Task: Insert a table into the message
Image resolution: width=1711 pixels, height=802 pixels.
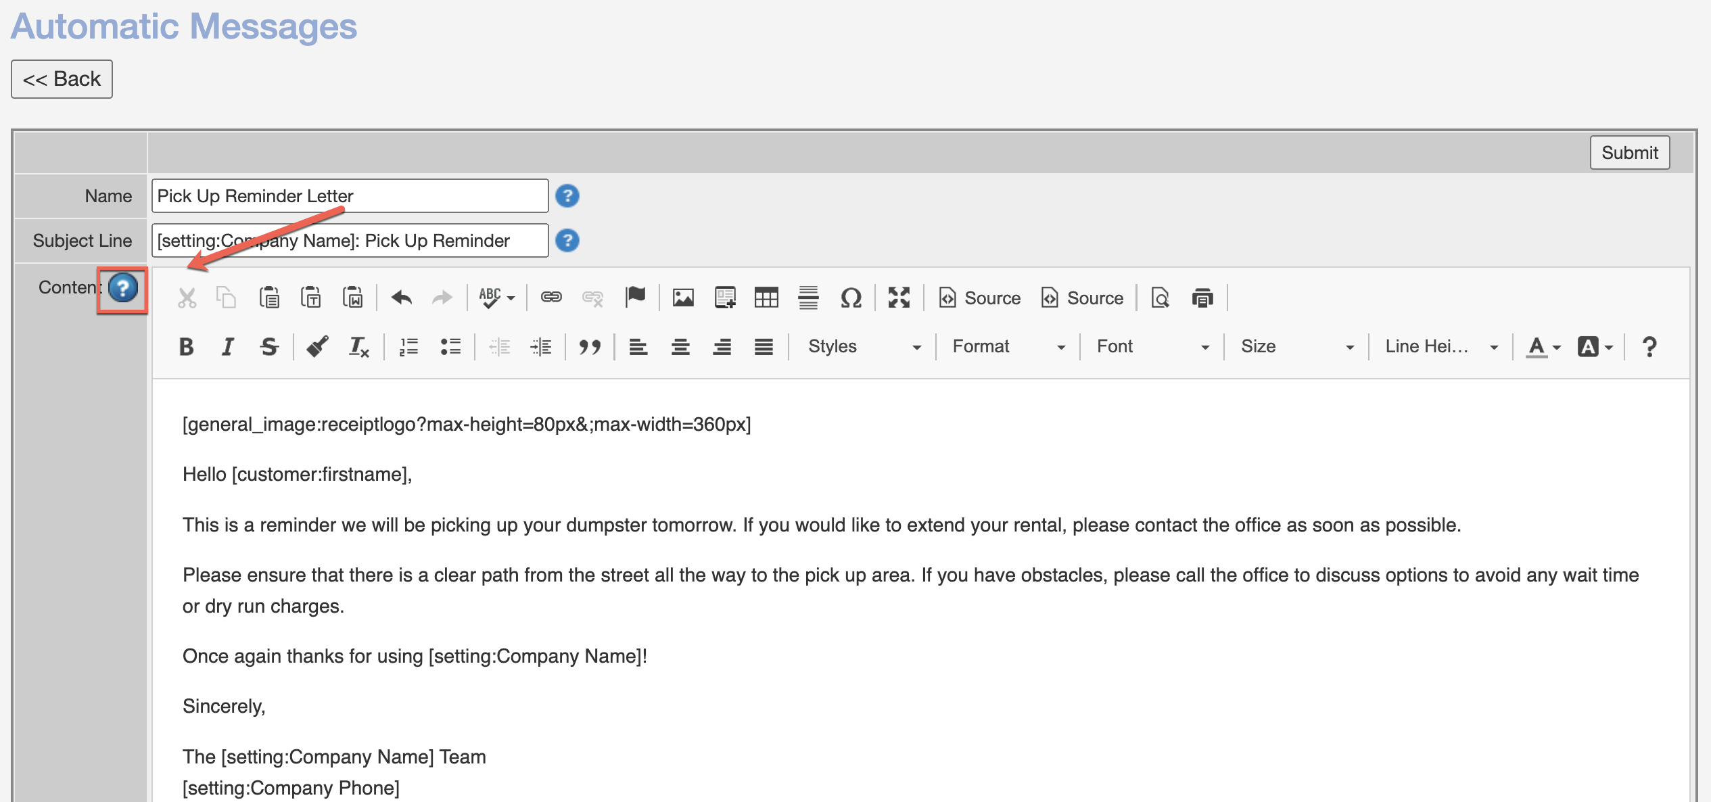Action: click(x=766, y=298)
